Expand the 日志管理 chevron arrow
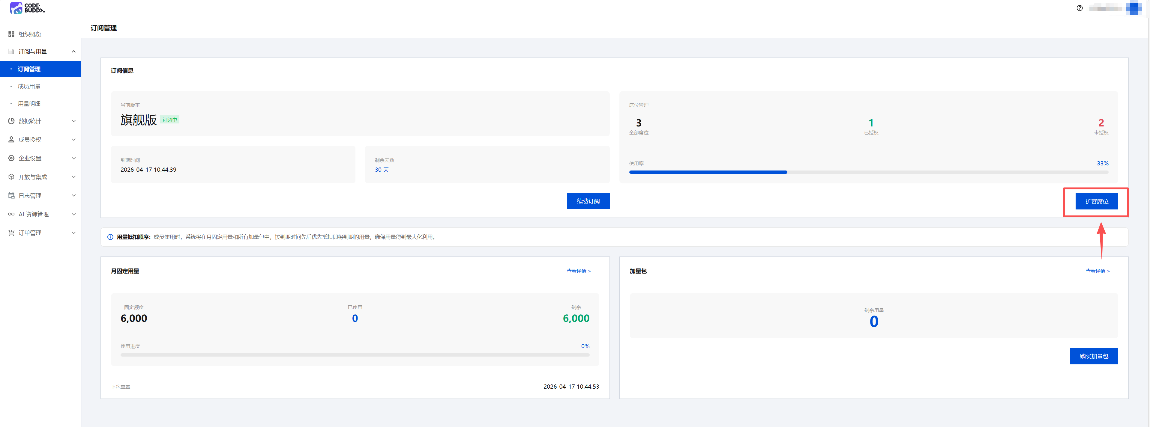The width and height of the screenshot is (1150, 427). point(74,195)
